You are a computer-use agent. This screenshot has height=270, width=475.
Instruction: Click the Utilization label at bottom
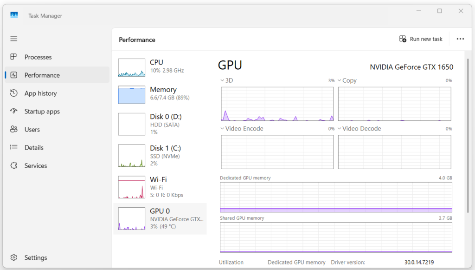231,263
